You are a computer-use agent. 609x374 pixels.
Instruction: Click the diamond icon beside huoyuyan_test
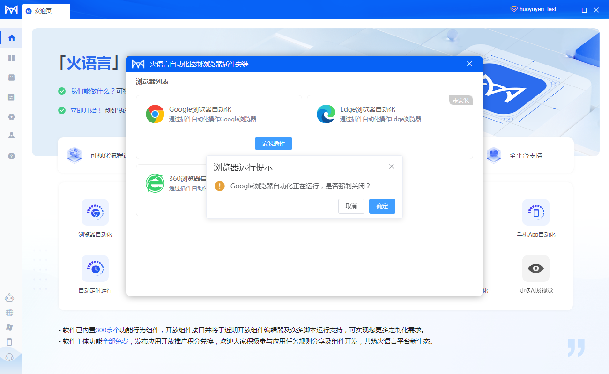click(x=514, y=9)
